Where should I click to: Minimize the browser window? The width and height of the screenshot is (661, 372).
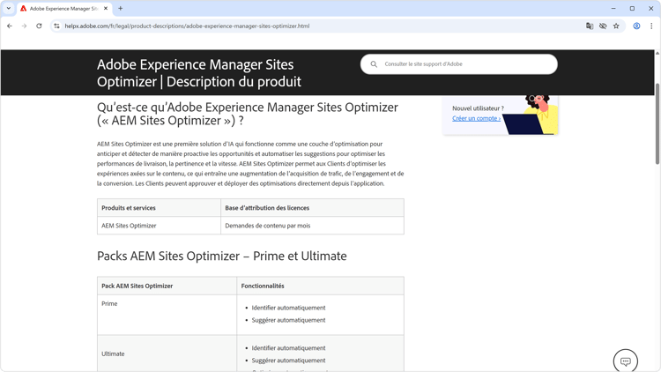click(x=613, y=8)
